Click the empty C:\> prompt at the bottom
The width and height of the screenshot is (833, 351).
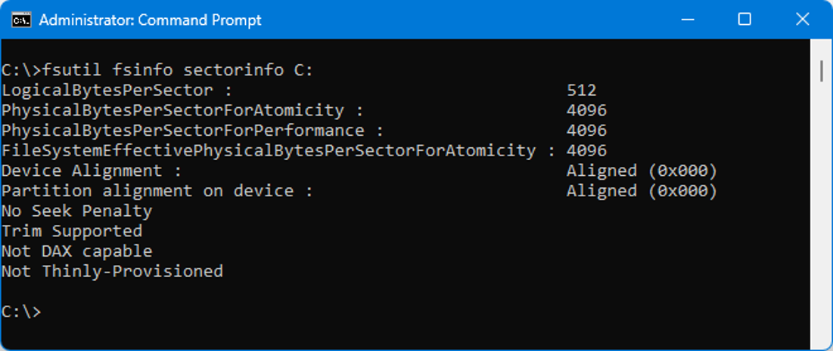[x=21, y=311]
